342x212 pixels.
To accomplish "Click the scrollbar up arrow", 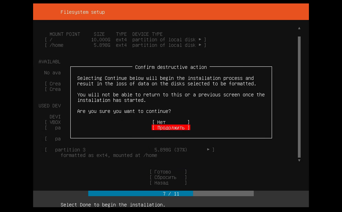I will coord(299,28).
